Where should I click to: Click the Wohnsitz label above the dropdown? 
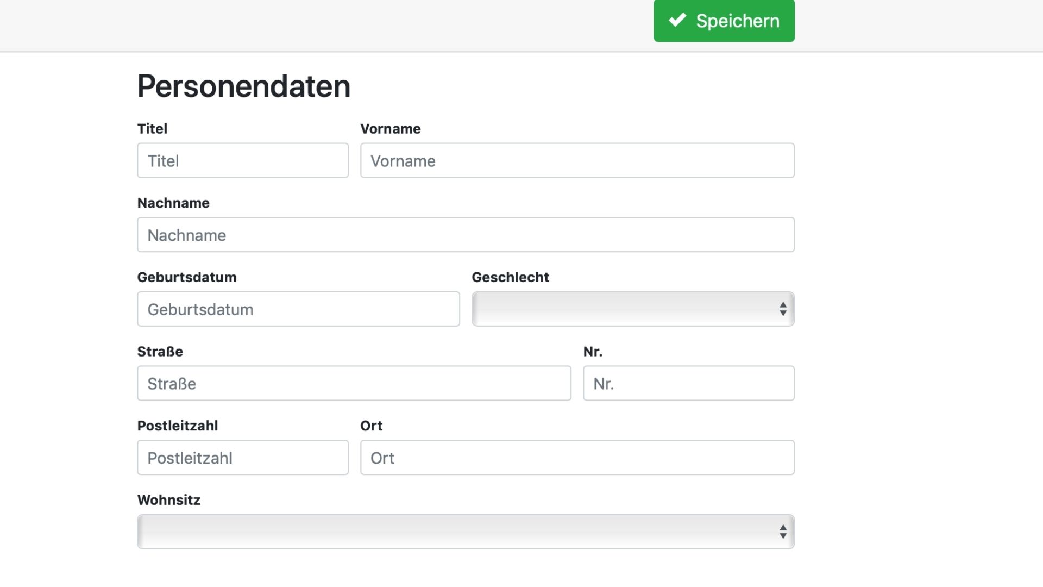click(x=168, y=500)
